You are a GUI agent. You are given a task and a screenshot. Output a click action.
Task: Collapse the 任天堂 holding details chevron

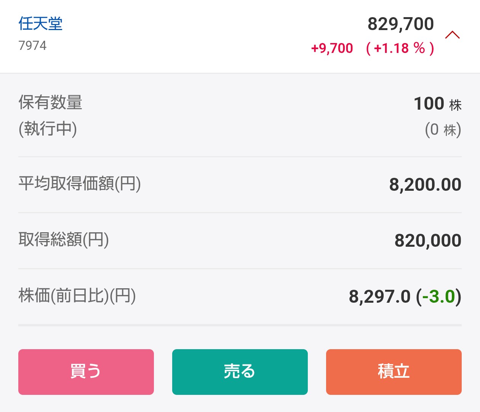point(452,35)
